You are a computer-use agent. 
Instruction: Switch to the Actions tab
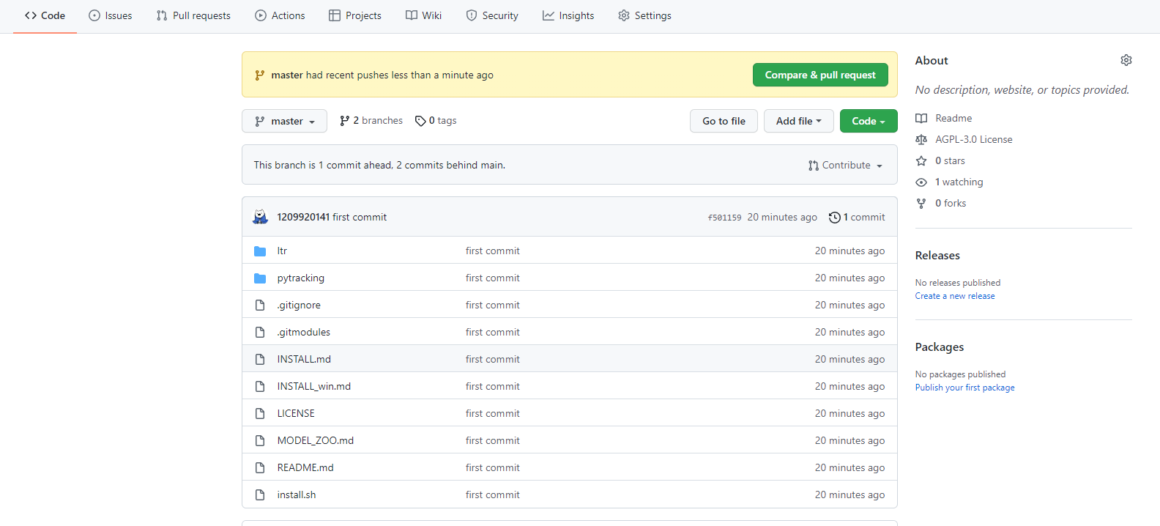pos(280,15)
